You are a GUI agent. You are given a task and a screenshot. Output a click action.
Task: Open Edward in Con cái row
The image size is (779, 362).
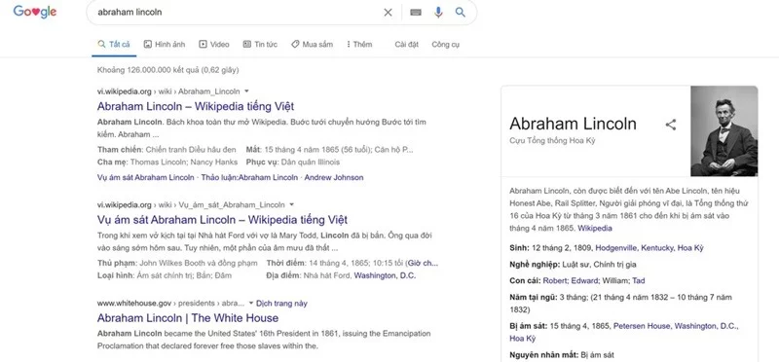tap(584, 280)
